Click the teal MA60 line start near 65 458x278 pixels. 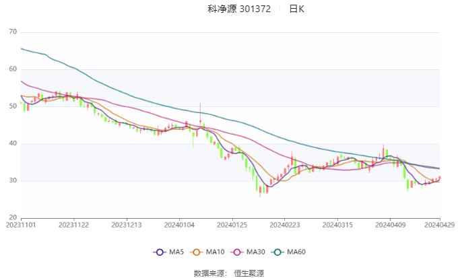coord(22,48)
